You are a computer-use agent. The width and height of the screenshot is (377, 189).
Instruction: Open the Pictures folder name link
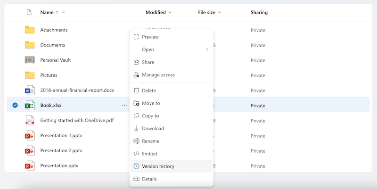tap(49, 75)
